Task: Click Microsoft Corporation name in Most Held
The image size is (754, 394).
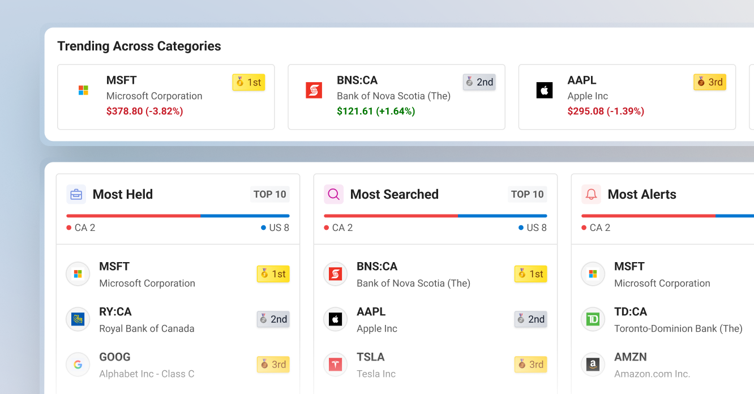Action: [x=147, y=284]
